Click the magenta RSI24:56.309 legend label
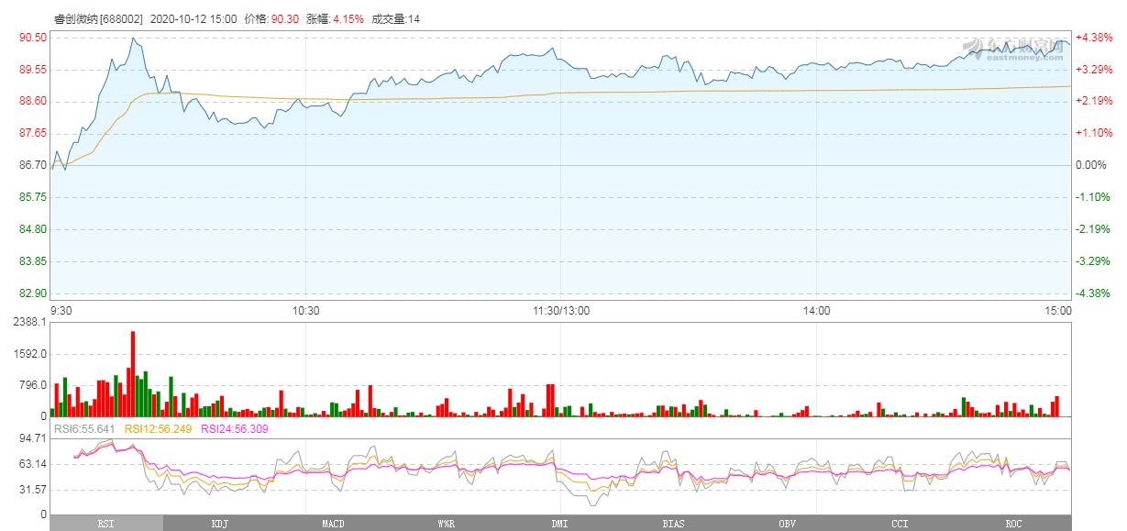 (x=235, y=428)
